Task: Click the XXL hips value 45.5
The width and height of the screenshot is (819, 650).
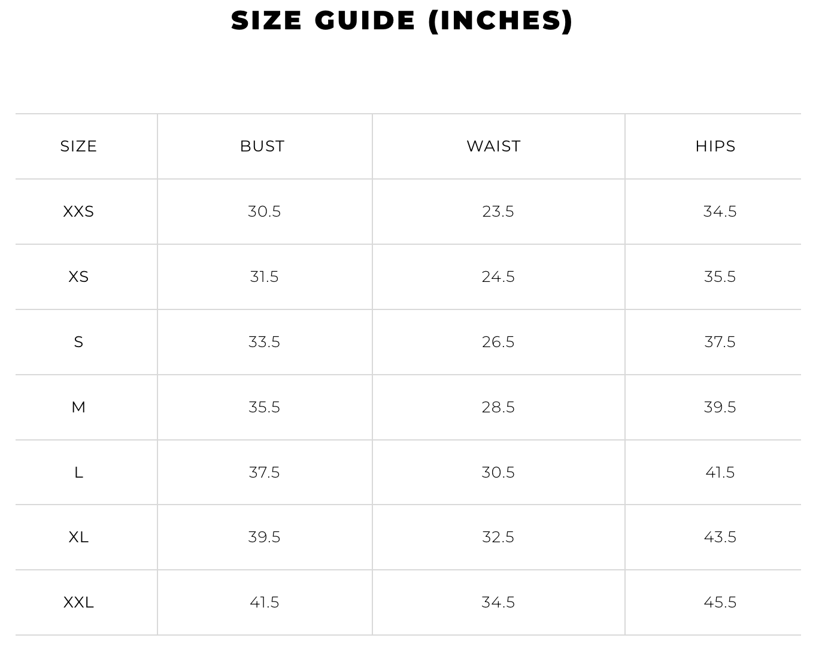Action: (720, 602)
